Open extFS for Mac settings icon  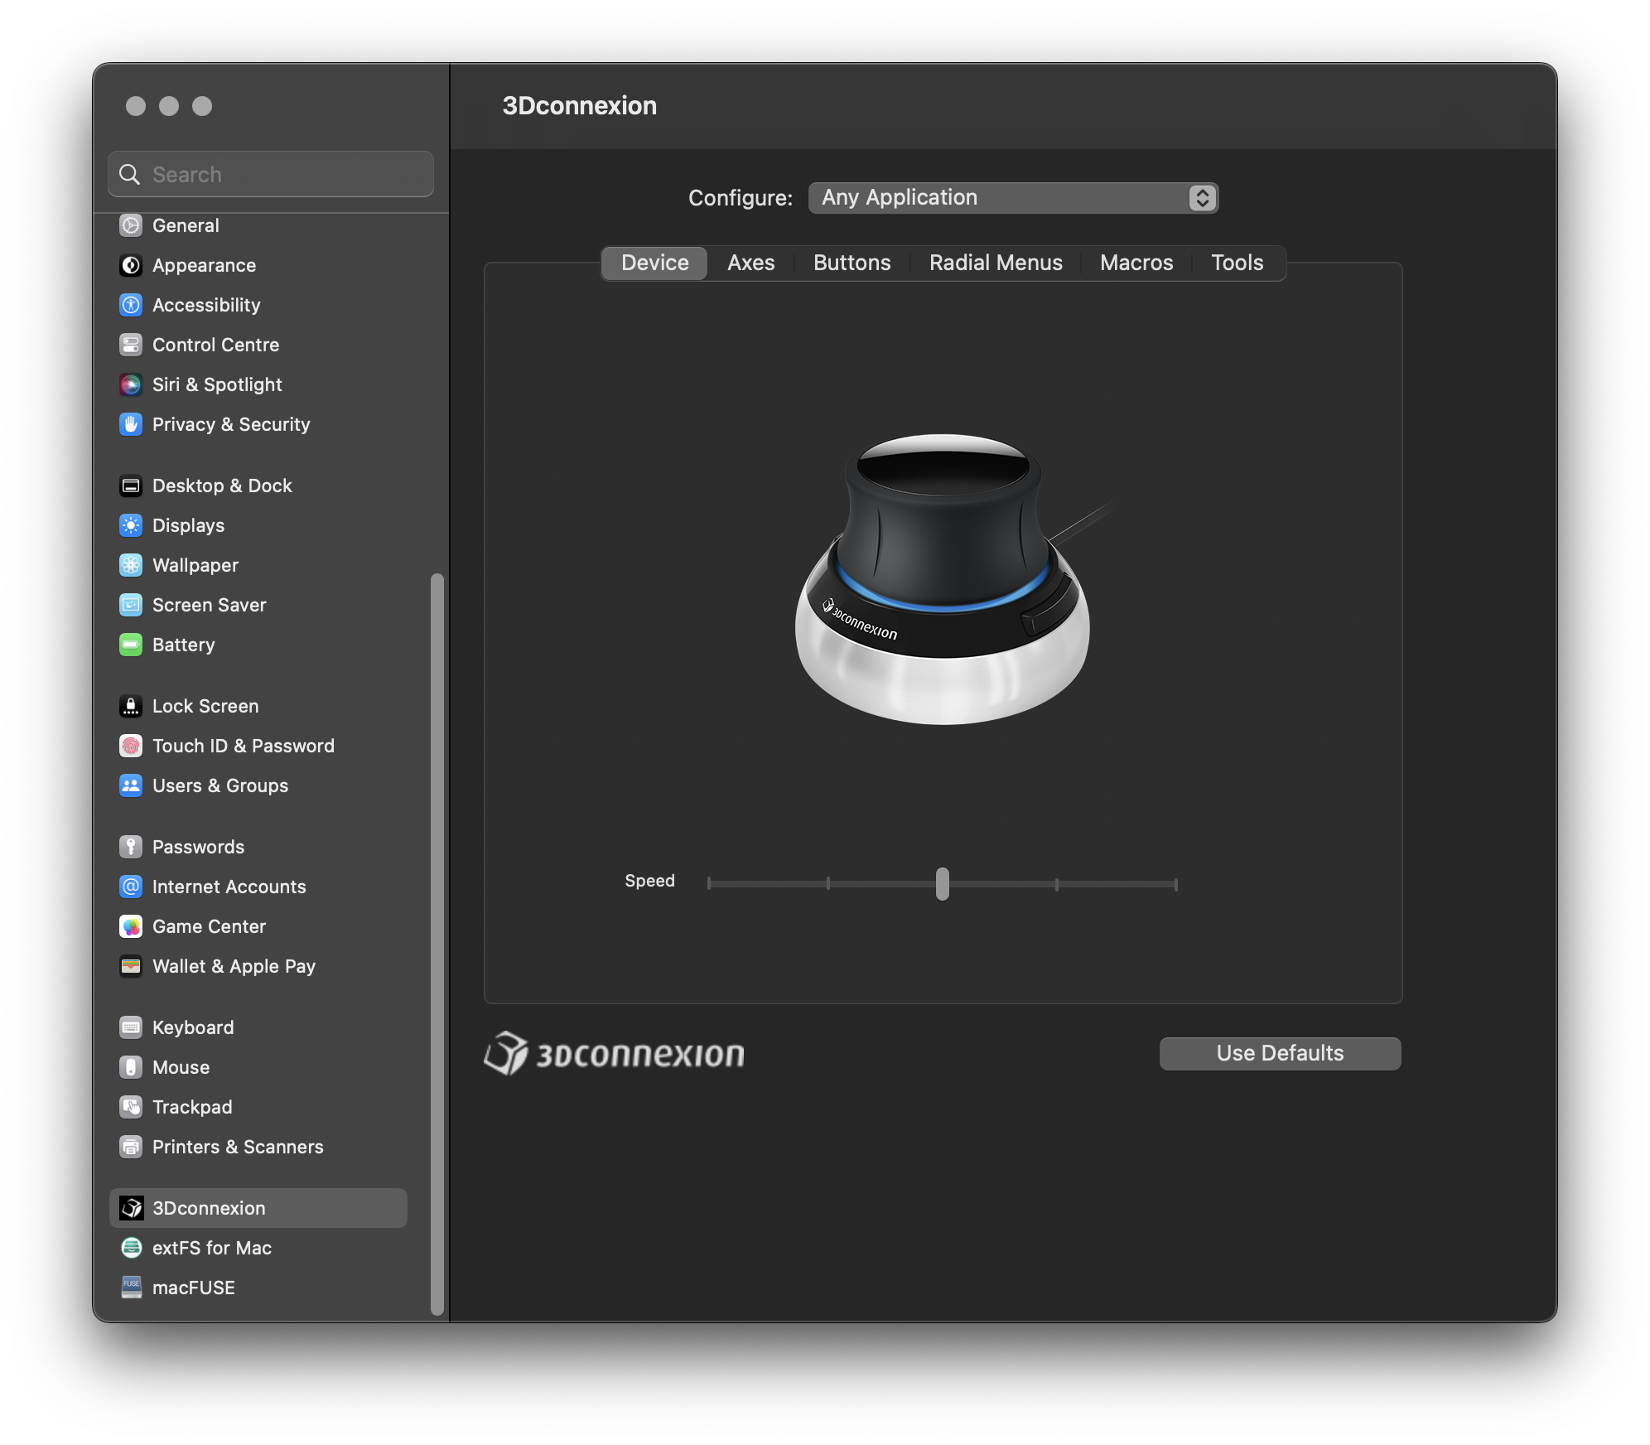point(131,1247)
